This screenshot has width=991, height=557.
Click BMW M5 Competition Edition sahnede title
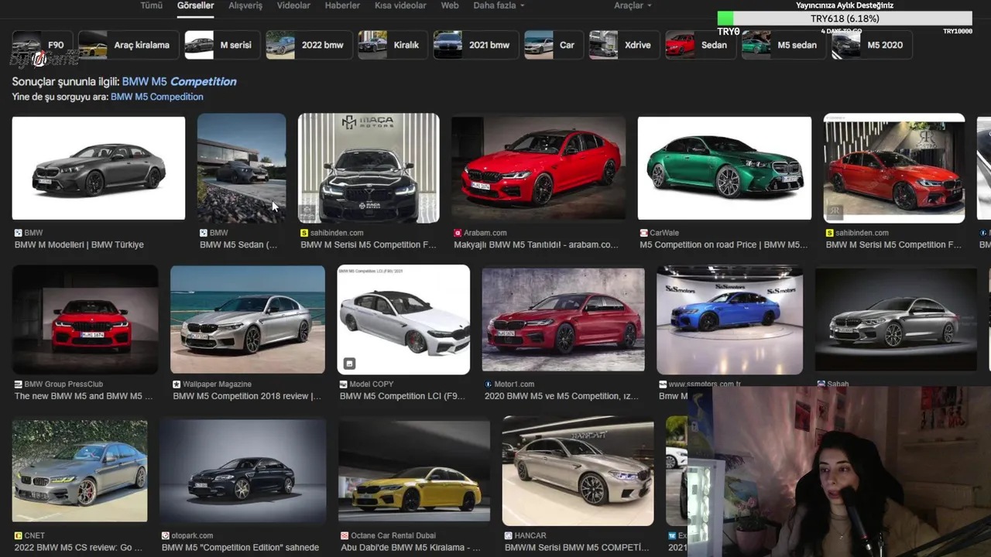coord(240,548)
